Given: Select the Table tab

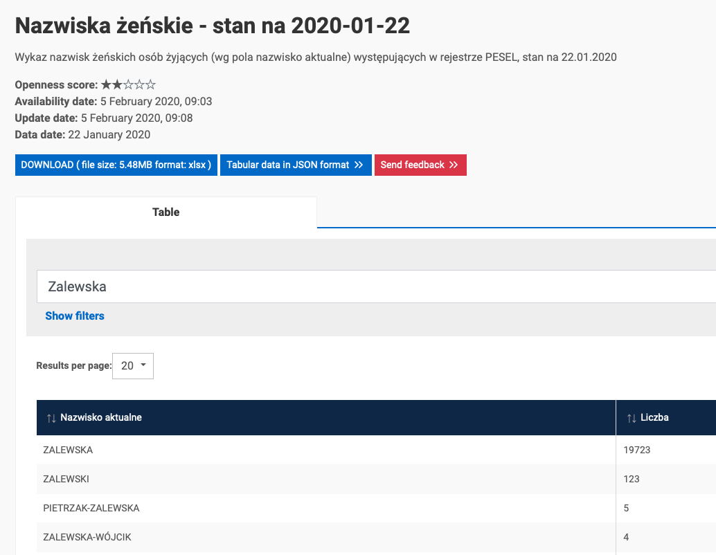Looking at the screenshot, I should [165, 212].
